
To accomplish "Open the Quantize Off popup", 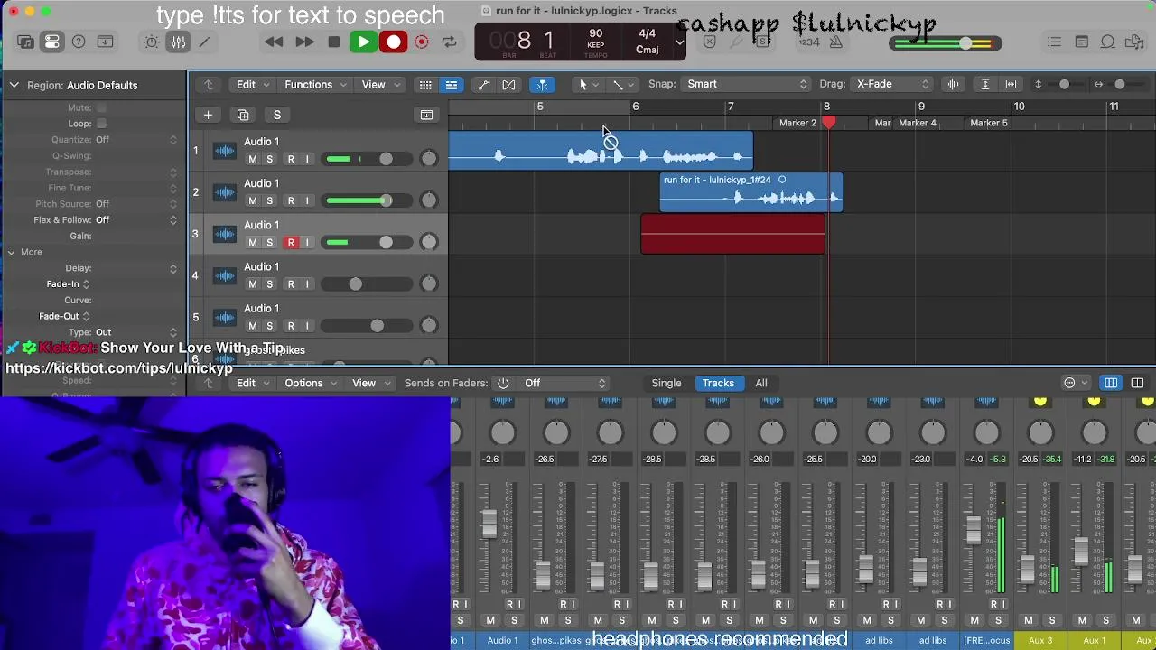I will (135, 139).
